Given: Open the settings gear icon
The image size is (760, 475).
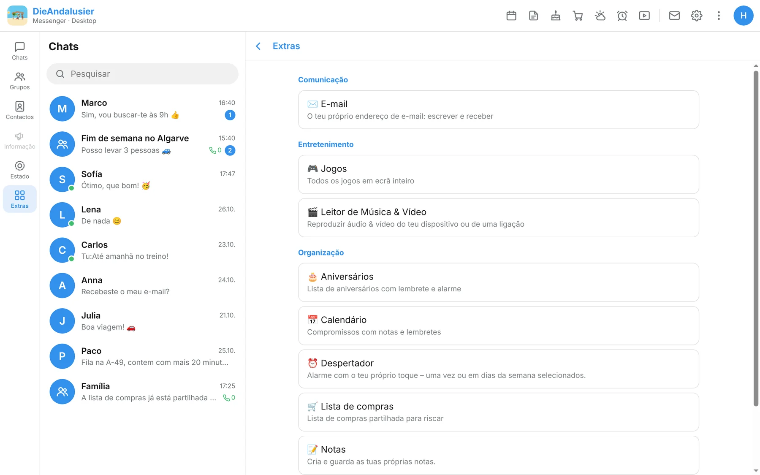Looking at the screenshot, I should coord(697,16).
